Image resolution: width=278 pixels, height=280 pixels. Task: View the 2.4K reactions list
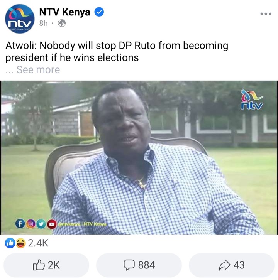pos(38,243)
